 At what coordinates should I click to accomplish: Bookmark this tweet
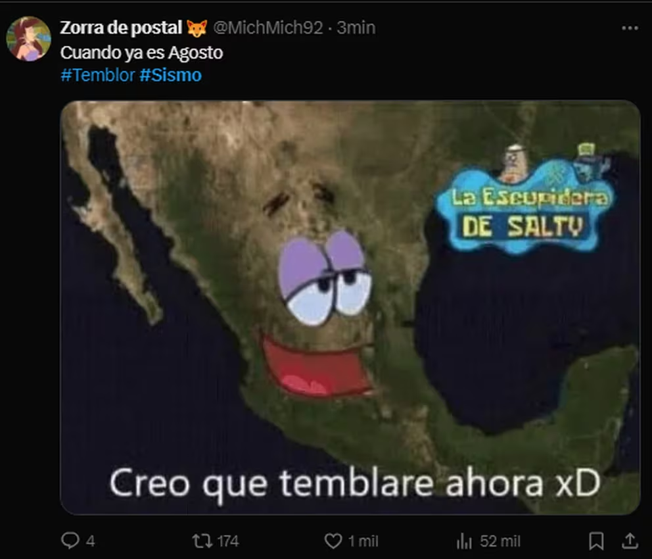[597, 541]
